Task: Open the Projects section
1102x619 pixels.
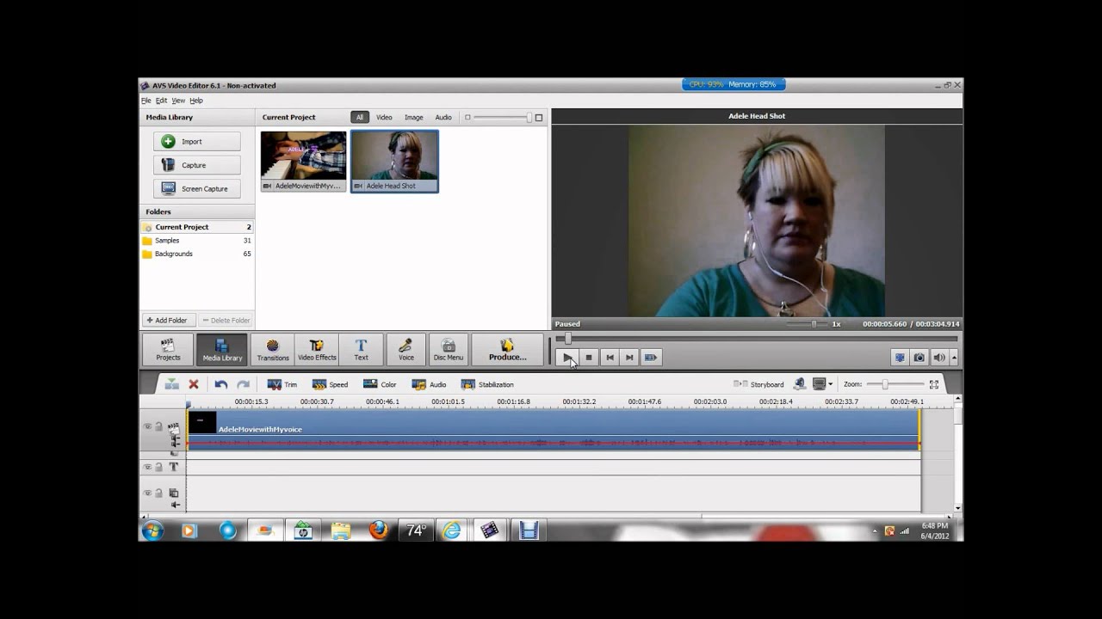Action: click(168, 349)
